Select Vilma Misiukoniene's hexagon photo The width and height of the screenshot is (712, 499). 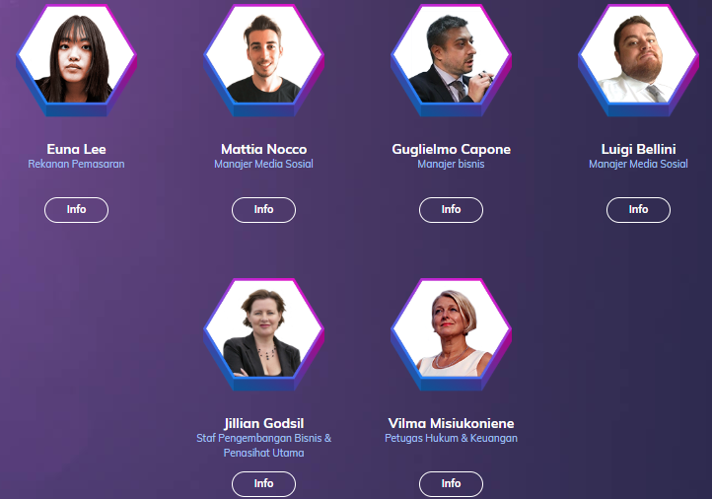451,334
